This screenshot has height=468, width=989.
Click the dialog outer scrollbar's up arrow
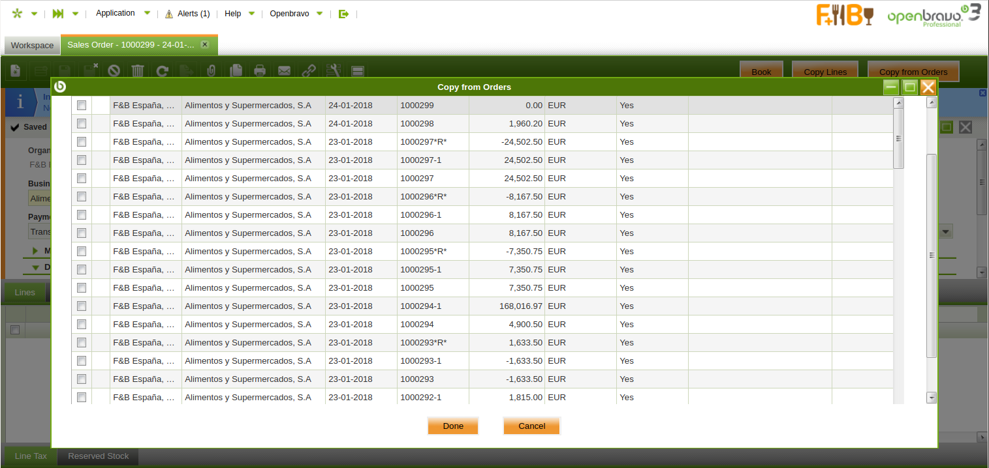932,102
